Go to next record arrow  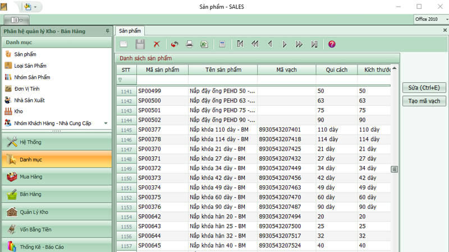coord(285,44)
